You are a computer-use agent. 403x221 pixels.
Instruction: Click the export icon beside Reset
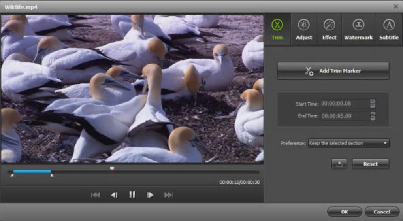tap(339, 164)
